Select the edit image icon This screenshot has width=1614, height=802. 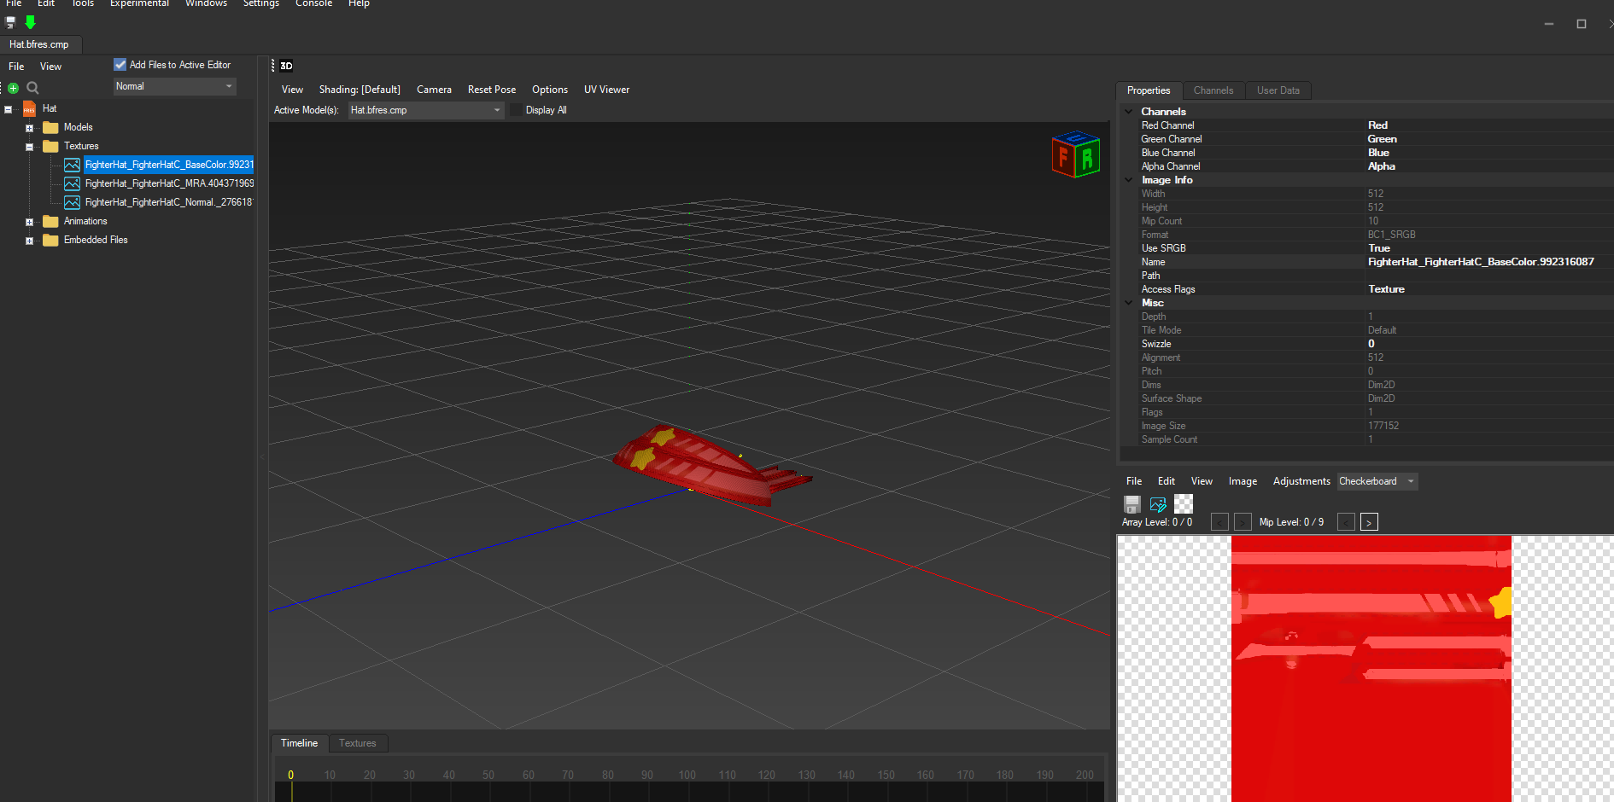pyautogui.click(x=1157, y=504)
